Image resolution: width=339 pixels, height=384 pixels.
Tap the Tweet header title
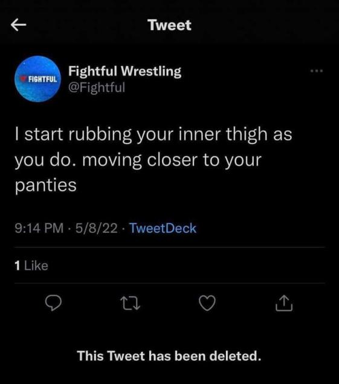tap(169, 25)
